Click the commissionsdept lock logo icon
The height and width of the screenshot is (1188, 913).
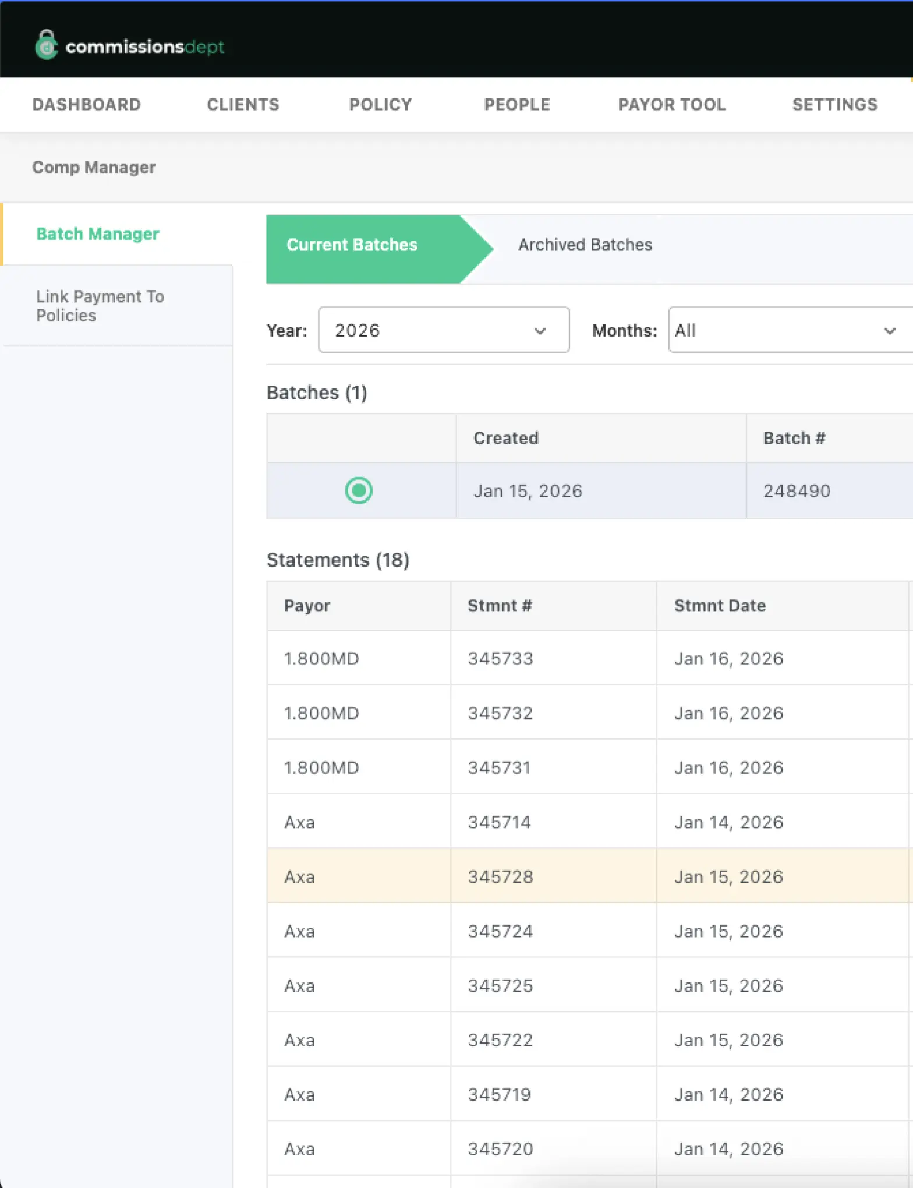(47, 45)
